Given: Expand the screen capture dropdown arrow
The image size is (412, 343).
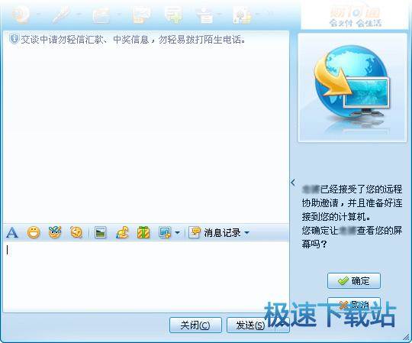Looking at the screenshot, I should point(177,233).
